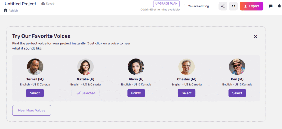Preview Terrell's voice via his avatar
282x129 pixels.
(35, 67)
